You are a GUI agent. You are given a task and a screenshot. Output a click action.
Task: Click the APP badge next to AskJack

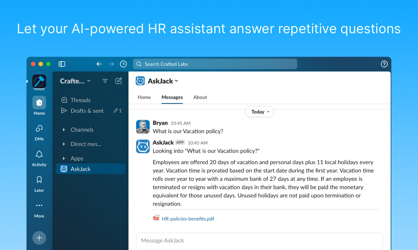click(180, 142)
